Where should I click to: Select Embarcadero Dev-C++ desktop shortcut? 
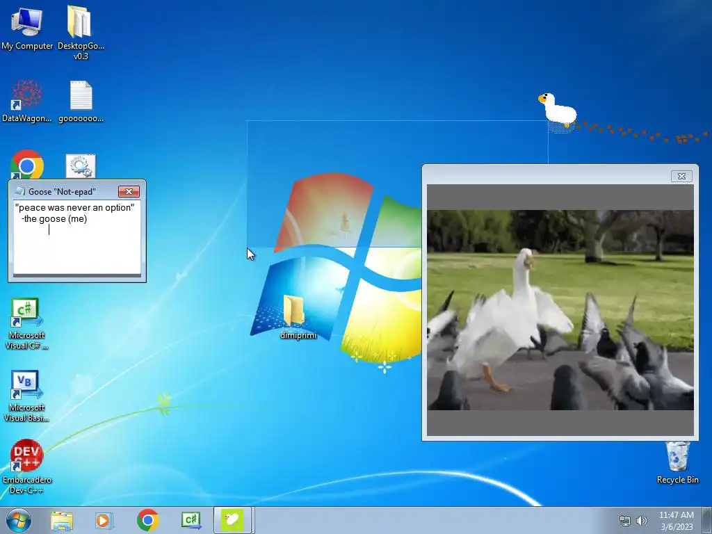[x=27, y=467]
